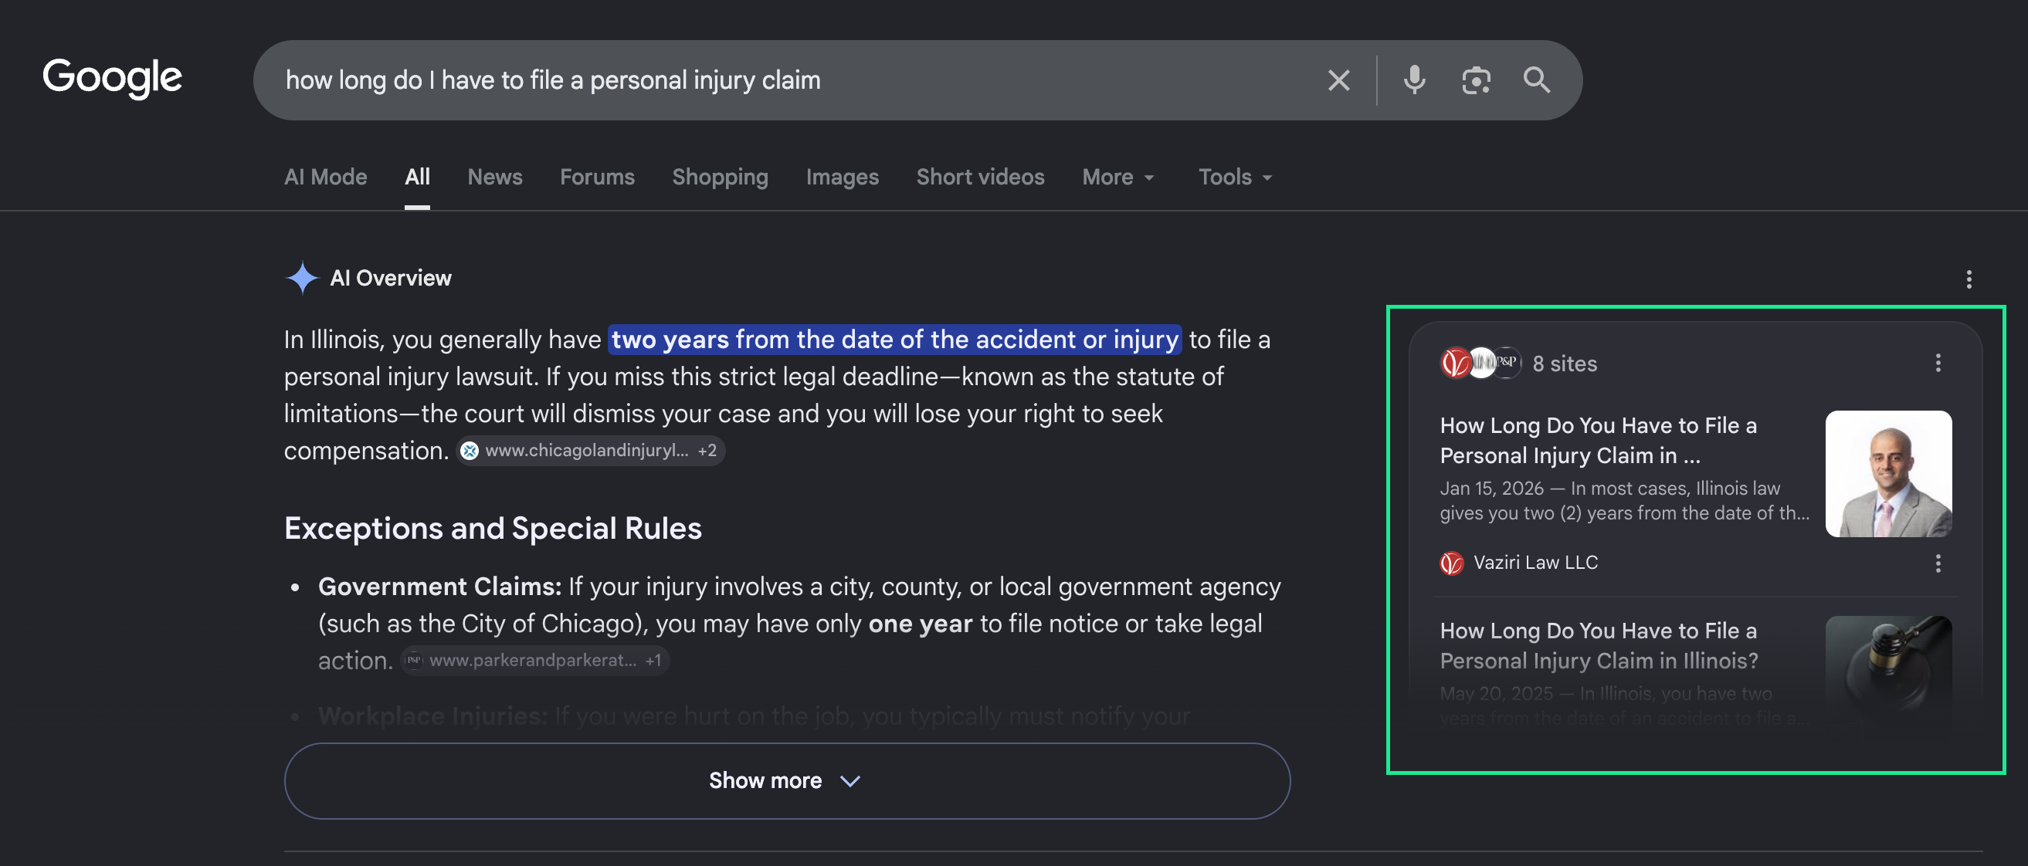Click the 8 sites label
The image size is (2028, 866).
1565,364
